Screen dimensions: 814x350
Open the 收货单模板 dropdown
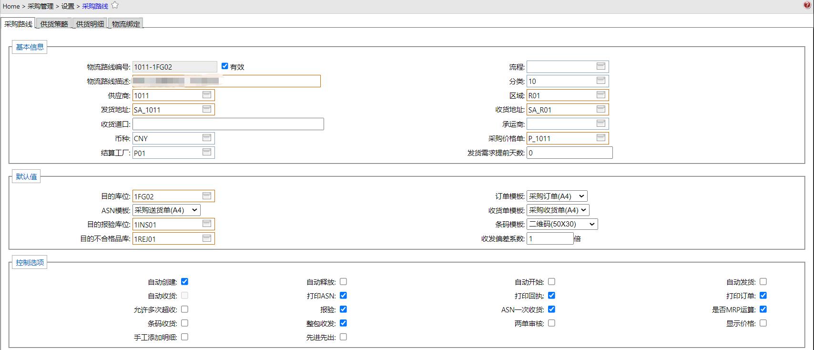tap(558, 210)
